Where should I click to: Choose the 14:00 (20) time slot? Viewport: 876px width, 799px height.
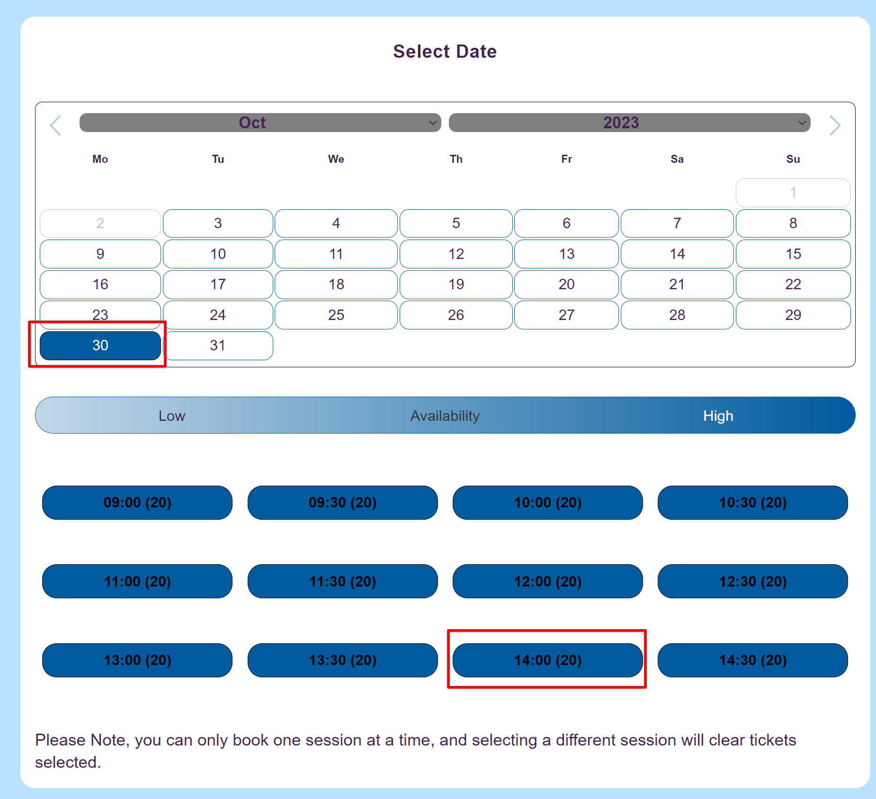[547, 660]
